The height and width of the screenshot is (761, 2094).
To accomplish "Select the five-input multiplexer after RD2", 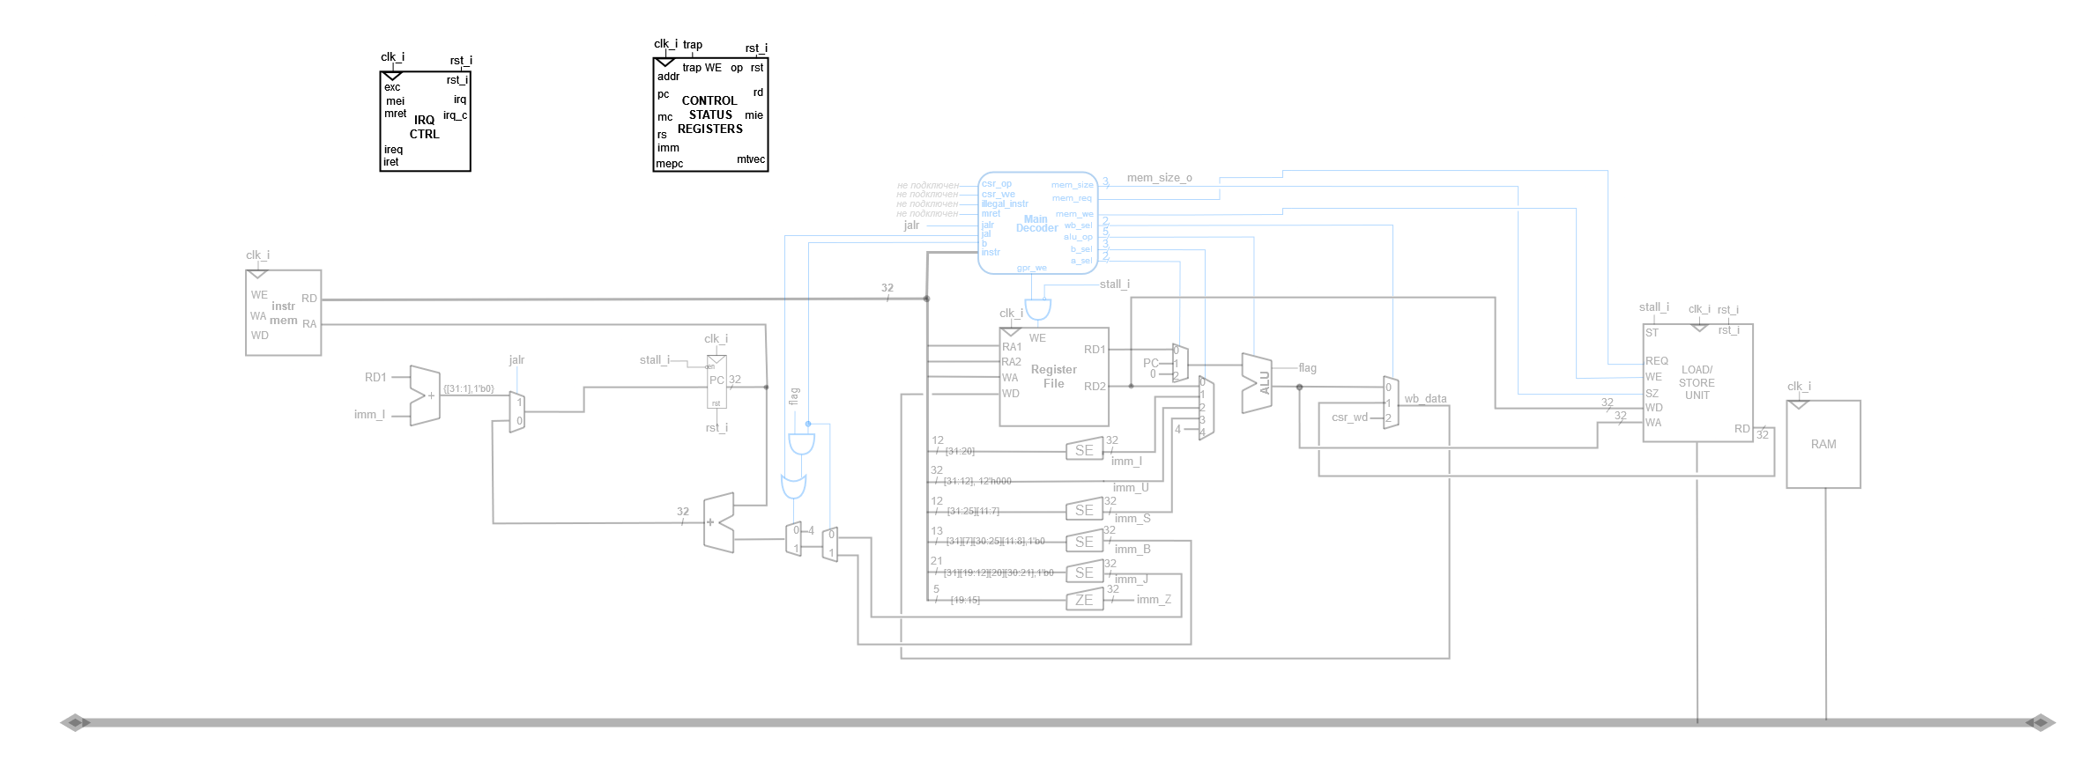I will tap(1207, 408).
